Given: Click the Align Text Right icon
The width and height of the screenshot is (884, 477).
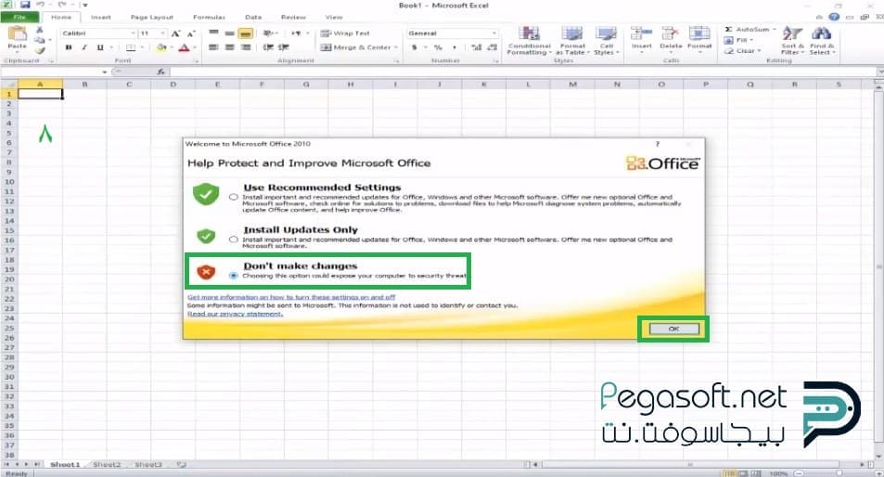Looking at the screenshot, I should coord(245,47).
